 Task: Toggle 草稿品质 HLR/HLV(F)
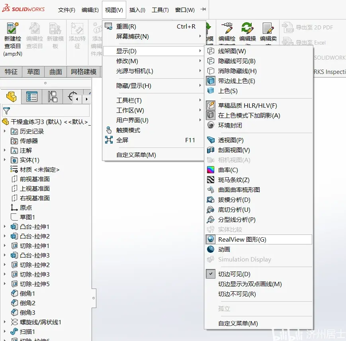259,105
